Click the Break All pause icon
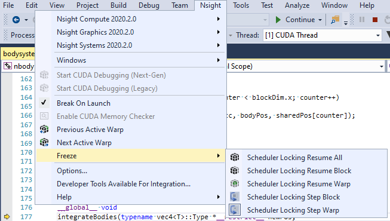 pos(362,20)
